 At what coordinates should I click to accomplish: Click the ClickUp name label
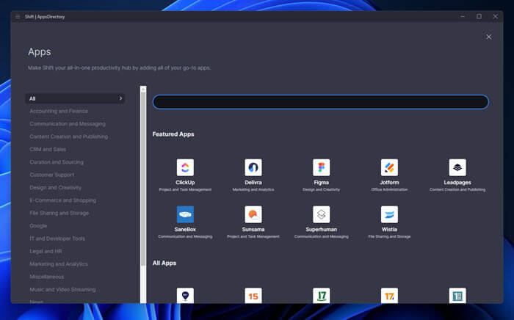click(x=185, y=183)
